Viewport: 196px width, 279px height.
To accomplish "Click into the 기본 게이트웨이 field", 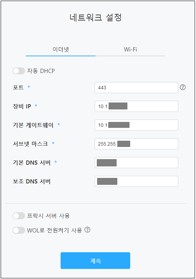I will tap(136, 125).
